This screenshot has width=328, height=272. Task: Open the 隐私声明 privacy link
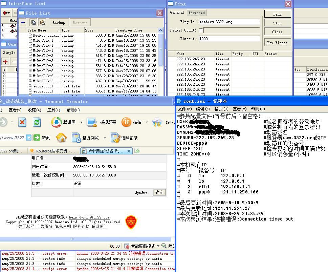[x=63, y=226]
